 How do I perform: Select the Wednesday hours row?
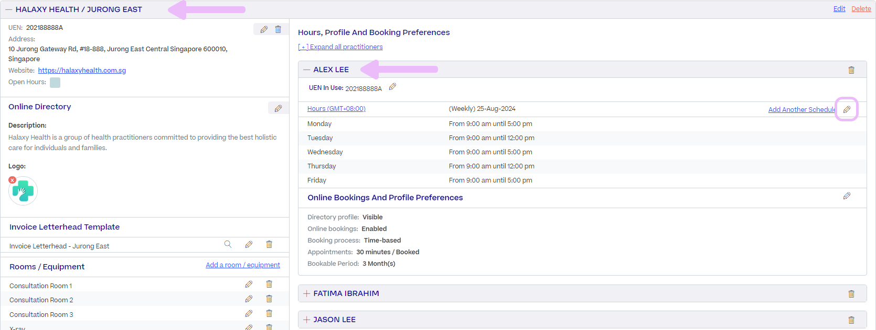point(582,152)
